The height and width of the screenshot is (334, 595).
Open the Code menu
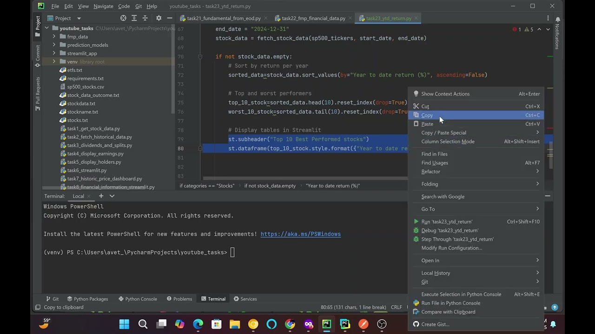coord(124,6)
